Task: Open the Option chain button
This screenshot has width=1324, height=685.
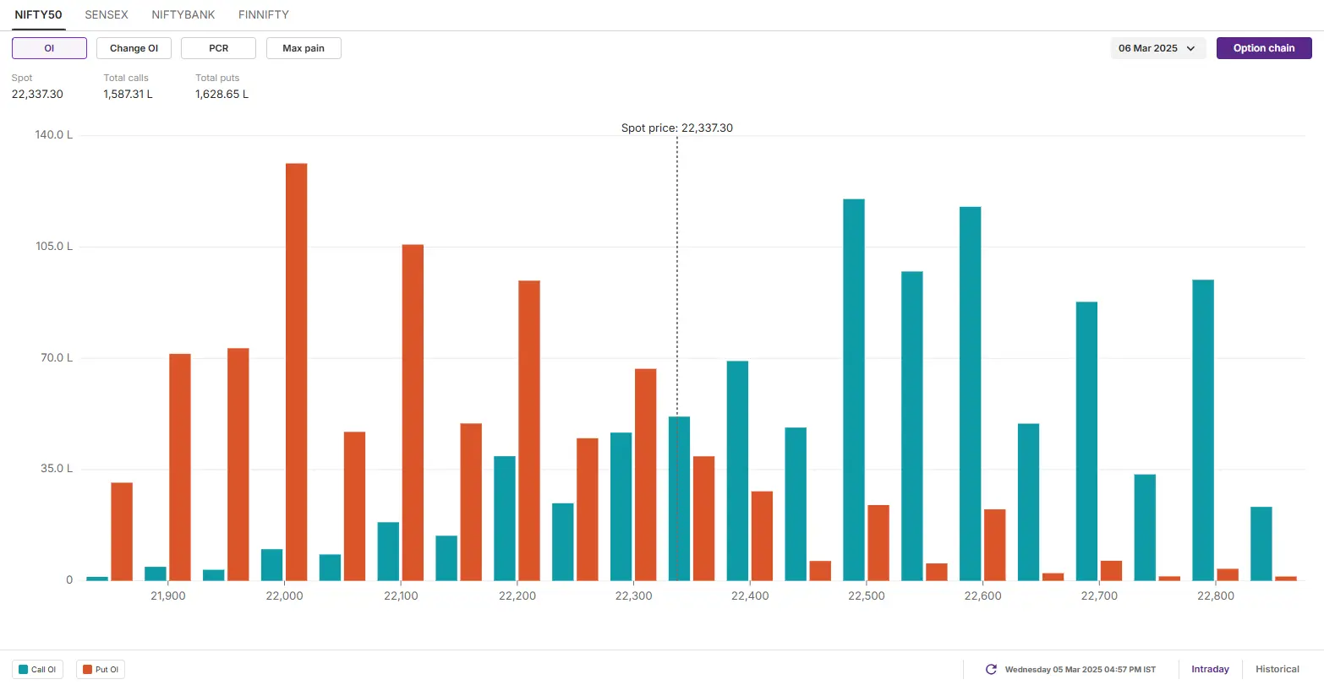Action: 1264,48
